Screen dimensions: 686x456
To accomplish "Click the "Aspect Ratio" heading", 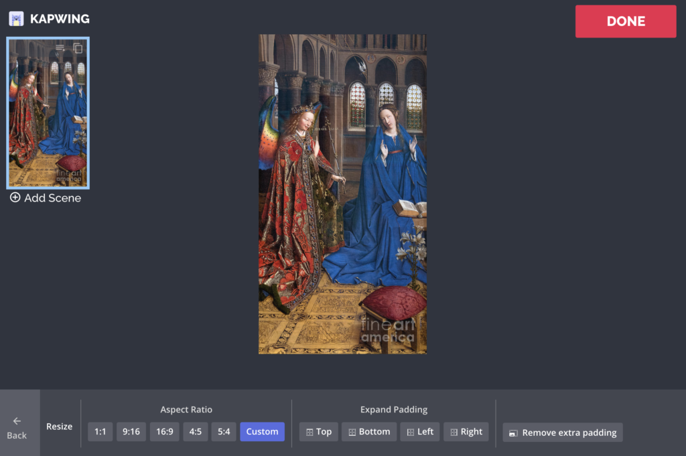I will [x=186, y=410].
